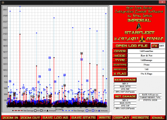Click the Klingon Empire trefoil emblem
Screen dimensions: 167x120
[x=142, y=39]
